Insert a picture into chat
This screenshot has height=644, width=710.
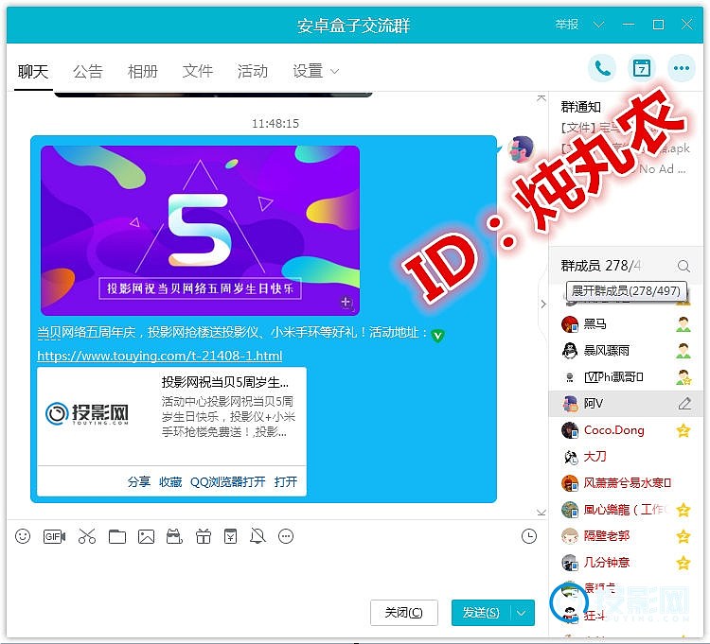146,537
